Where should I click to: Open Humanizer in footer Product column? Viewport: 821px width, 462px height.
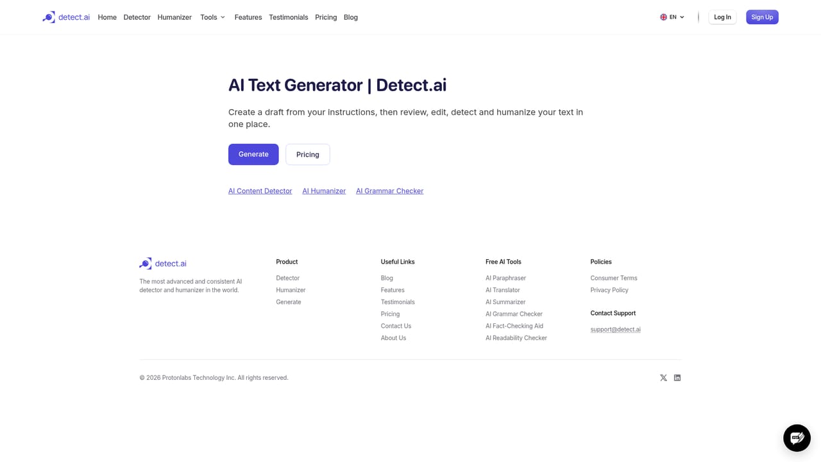pyautogui.click(x=291, y=290)
